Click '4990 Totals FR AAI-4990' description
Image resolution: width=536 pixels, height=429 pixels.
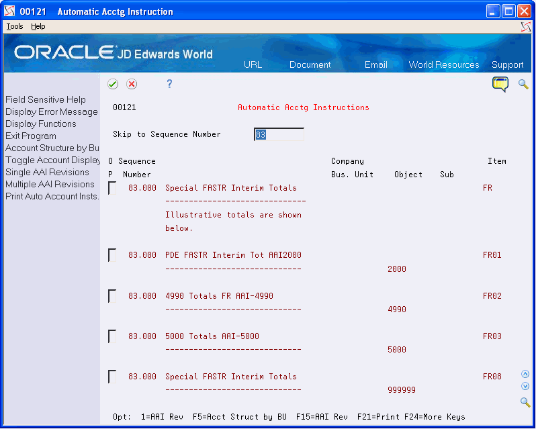tap(219, 296)
